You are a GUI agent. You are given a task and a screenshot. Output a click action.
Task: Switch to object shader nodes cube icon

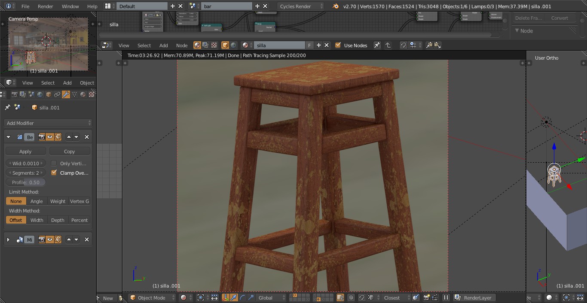[x=225, y=45]
